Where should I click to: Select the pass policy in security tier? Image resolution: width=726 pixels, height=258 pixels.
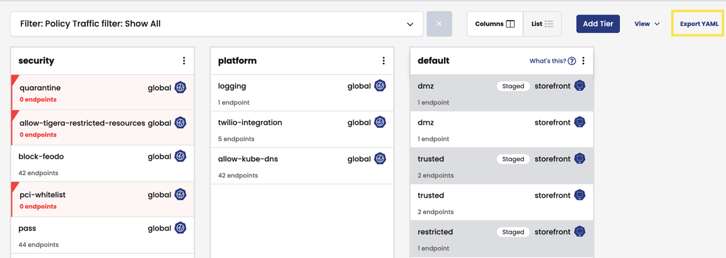[27, 229]
